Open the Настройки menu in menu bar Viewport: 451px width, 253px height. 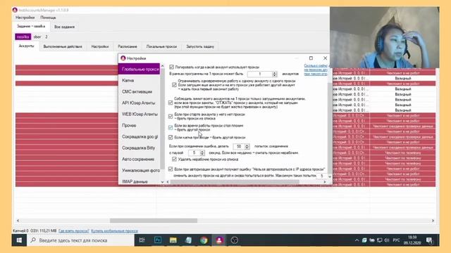(x=25, y=18)
